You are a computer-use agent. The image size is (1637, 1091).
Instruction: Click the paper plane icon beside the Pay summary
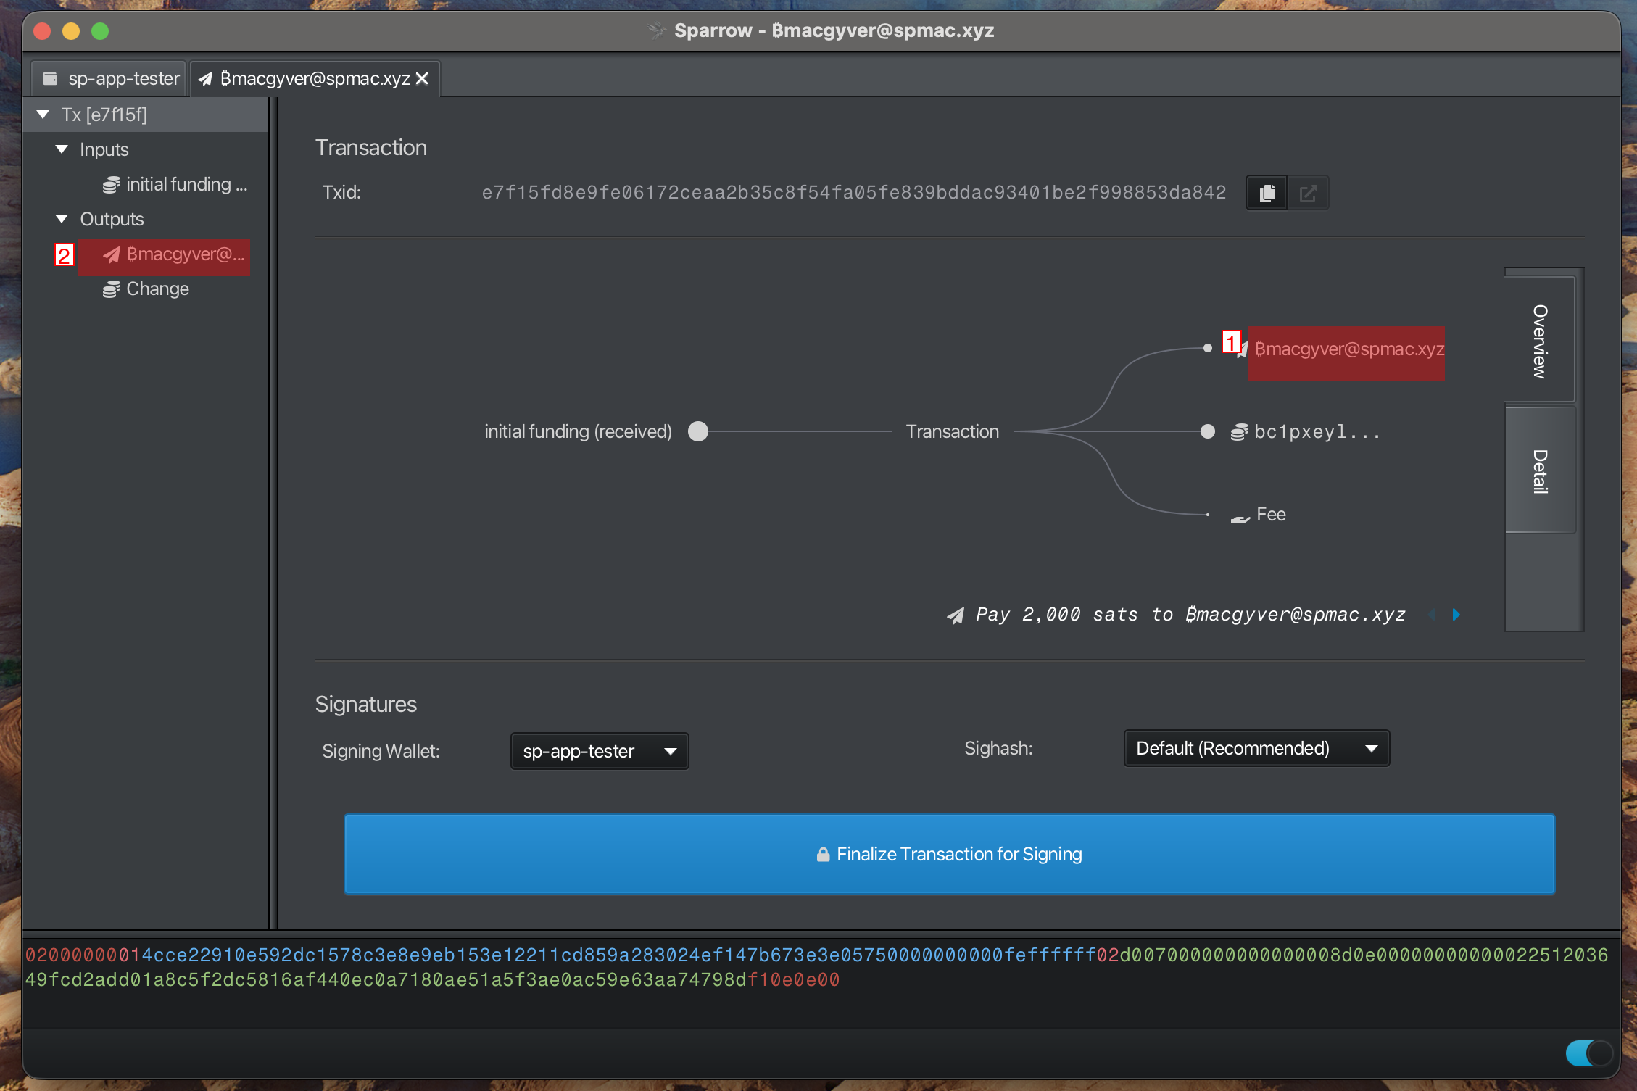point(956,615)
